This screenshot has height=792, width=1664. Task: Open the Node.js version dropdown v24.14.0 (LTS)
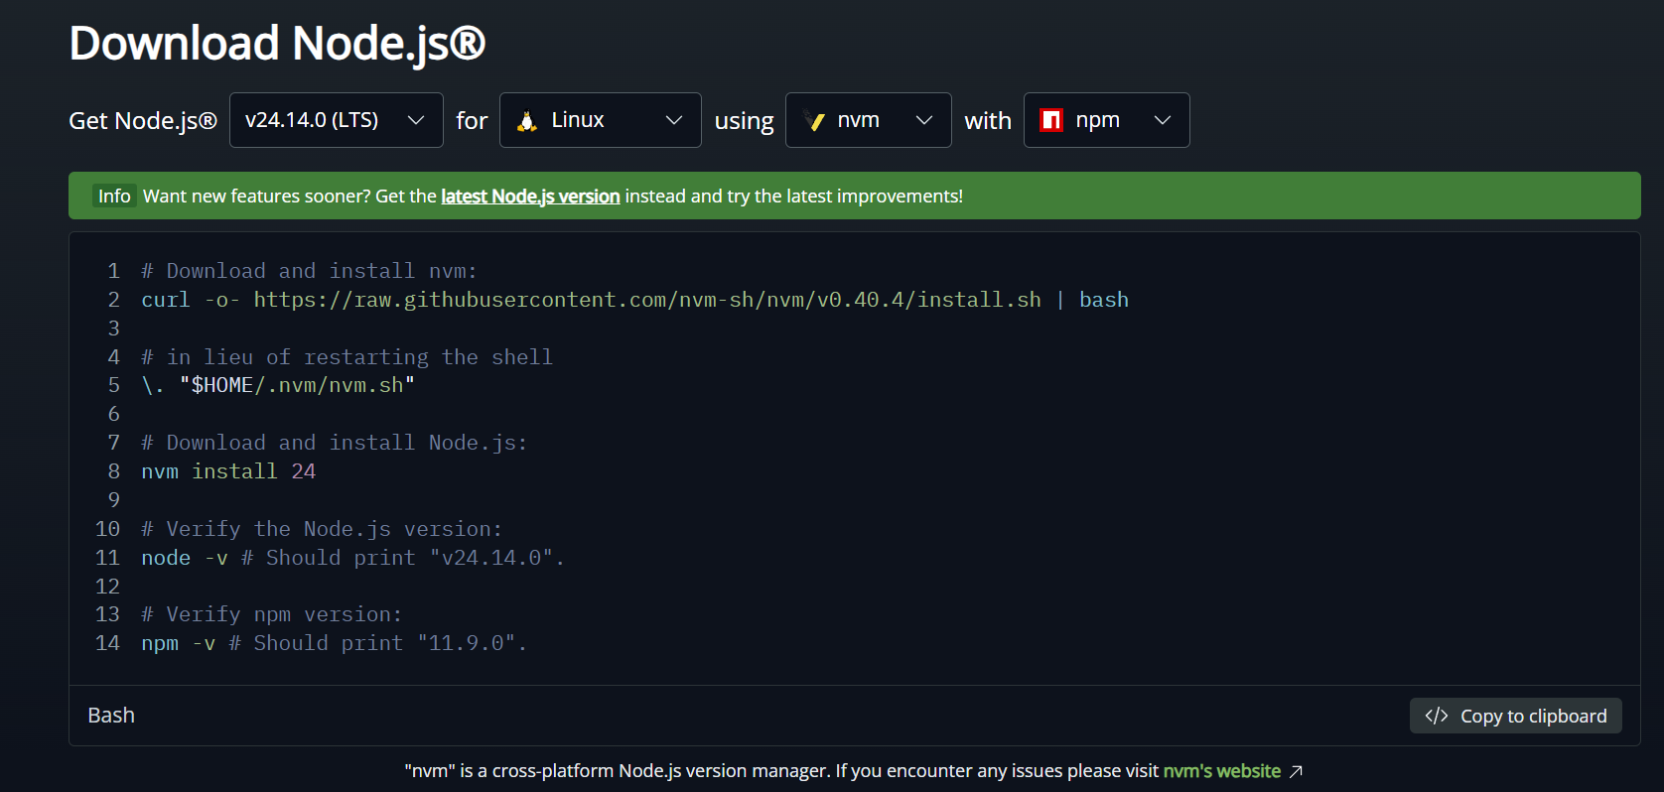[336, 120]
